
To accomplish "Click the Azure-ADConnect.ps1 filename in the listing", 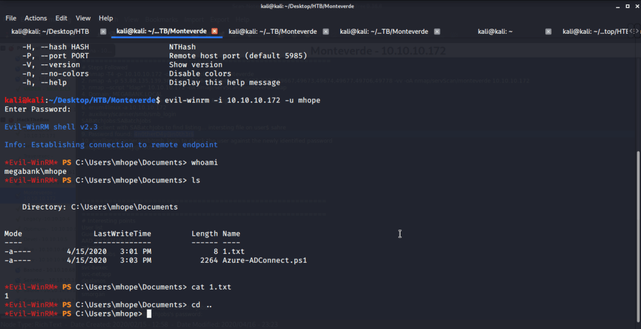I will click(x=265, y=260).
